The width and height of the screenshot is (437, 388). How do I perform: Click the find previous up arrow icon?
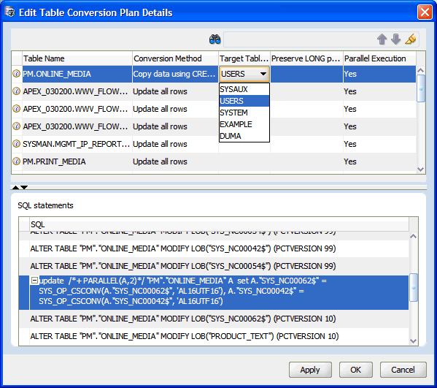[x=382, y=39]
